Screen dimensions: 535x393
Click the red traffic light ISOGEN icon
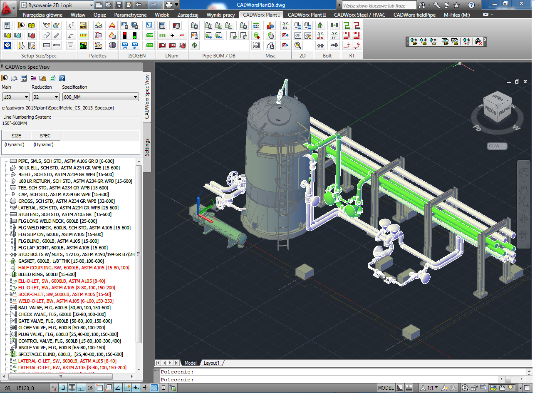[124, 35]
